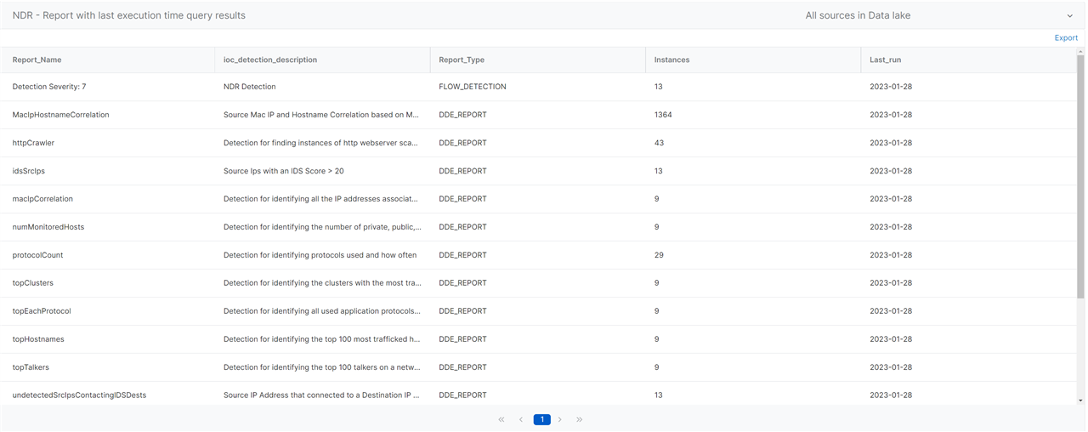Sort by ioc_detection_description column
Image resolution: width=1088 pixels, height=432 pixels.
point(270,60)
